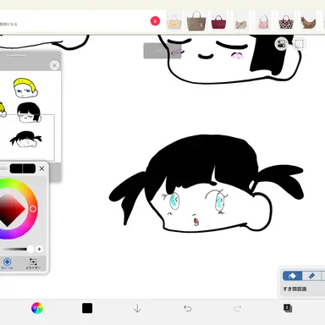Undo the last stroke
325x325 pixels.
[x=188, y=308]
